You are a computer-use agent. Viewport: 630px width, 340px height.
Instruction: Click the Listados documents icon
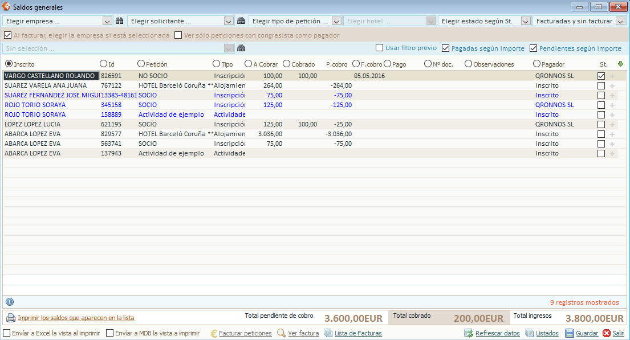click(x=529, y=333)
